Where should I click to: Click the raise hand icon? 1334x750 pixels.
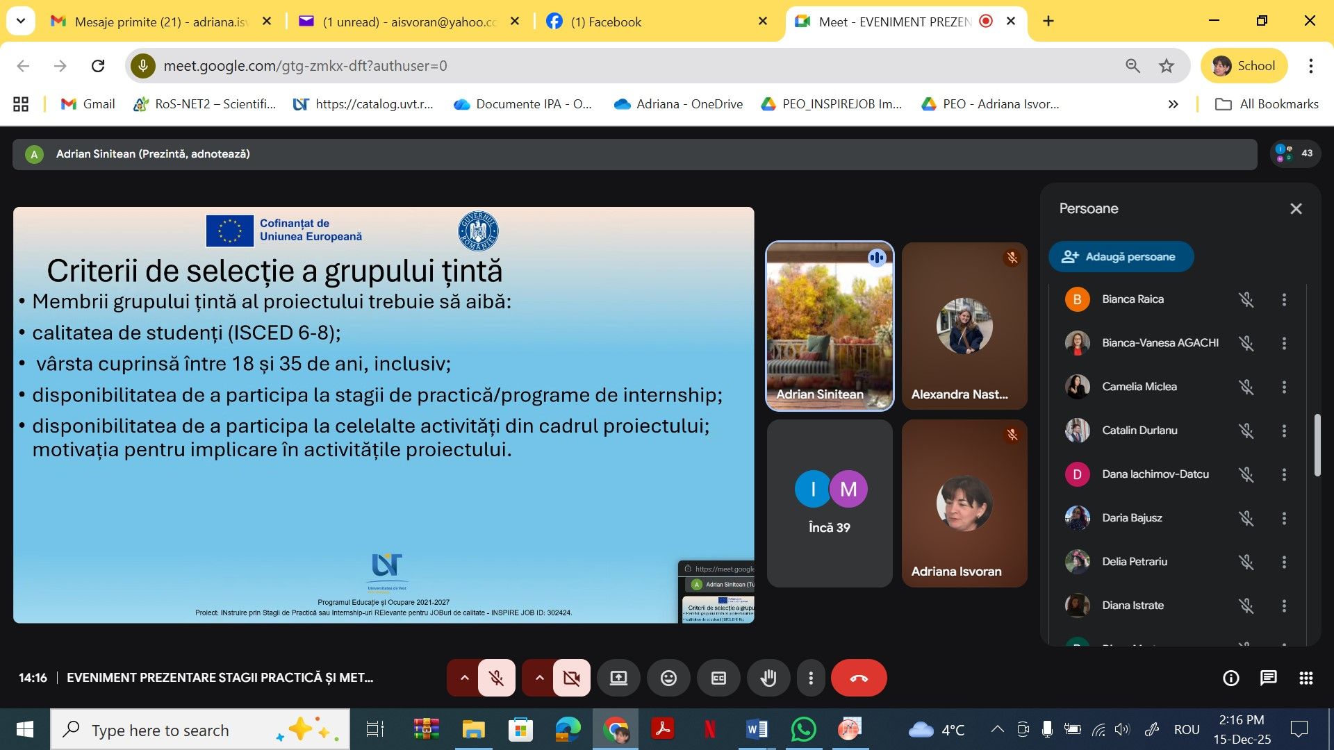click(x=768, y=678)
